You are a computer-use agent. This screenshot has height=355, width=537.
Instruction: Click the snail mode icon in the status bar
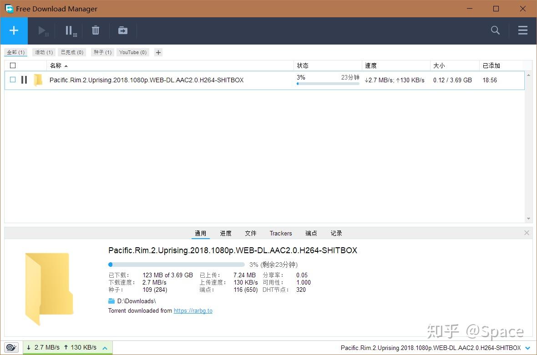click(x=11, y=347)
